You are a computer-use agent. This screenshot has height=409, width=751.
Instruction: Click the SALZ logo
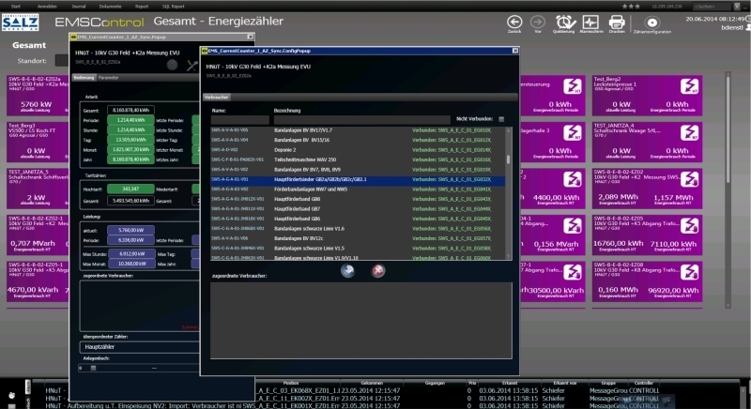click(x=20, y=23)
